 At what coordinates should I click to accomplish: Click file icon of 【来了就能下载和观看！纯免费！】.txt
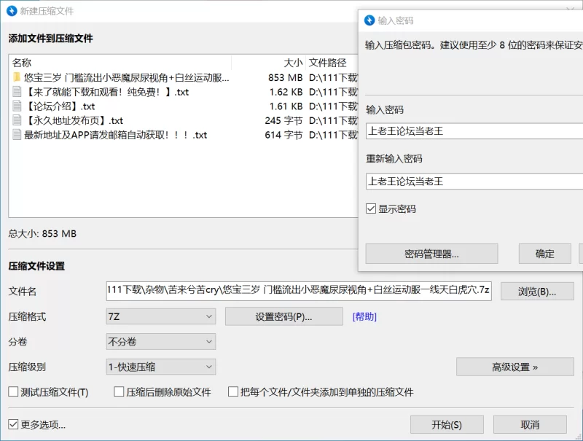17,92
